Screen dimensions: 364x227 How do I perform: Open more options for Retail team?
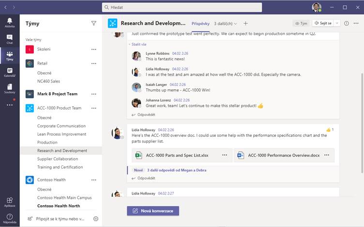point(94,64)
